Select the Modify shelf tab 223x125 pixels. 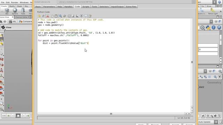pyautogui.click(x=12, y=6)
